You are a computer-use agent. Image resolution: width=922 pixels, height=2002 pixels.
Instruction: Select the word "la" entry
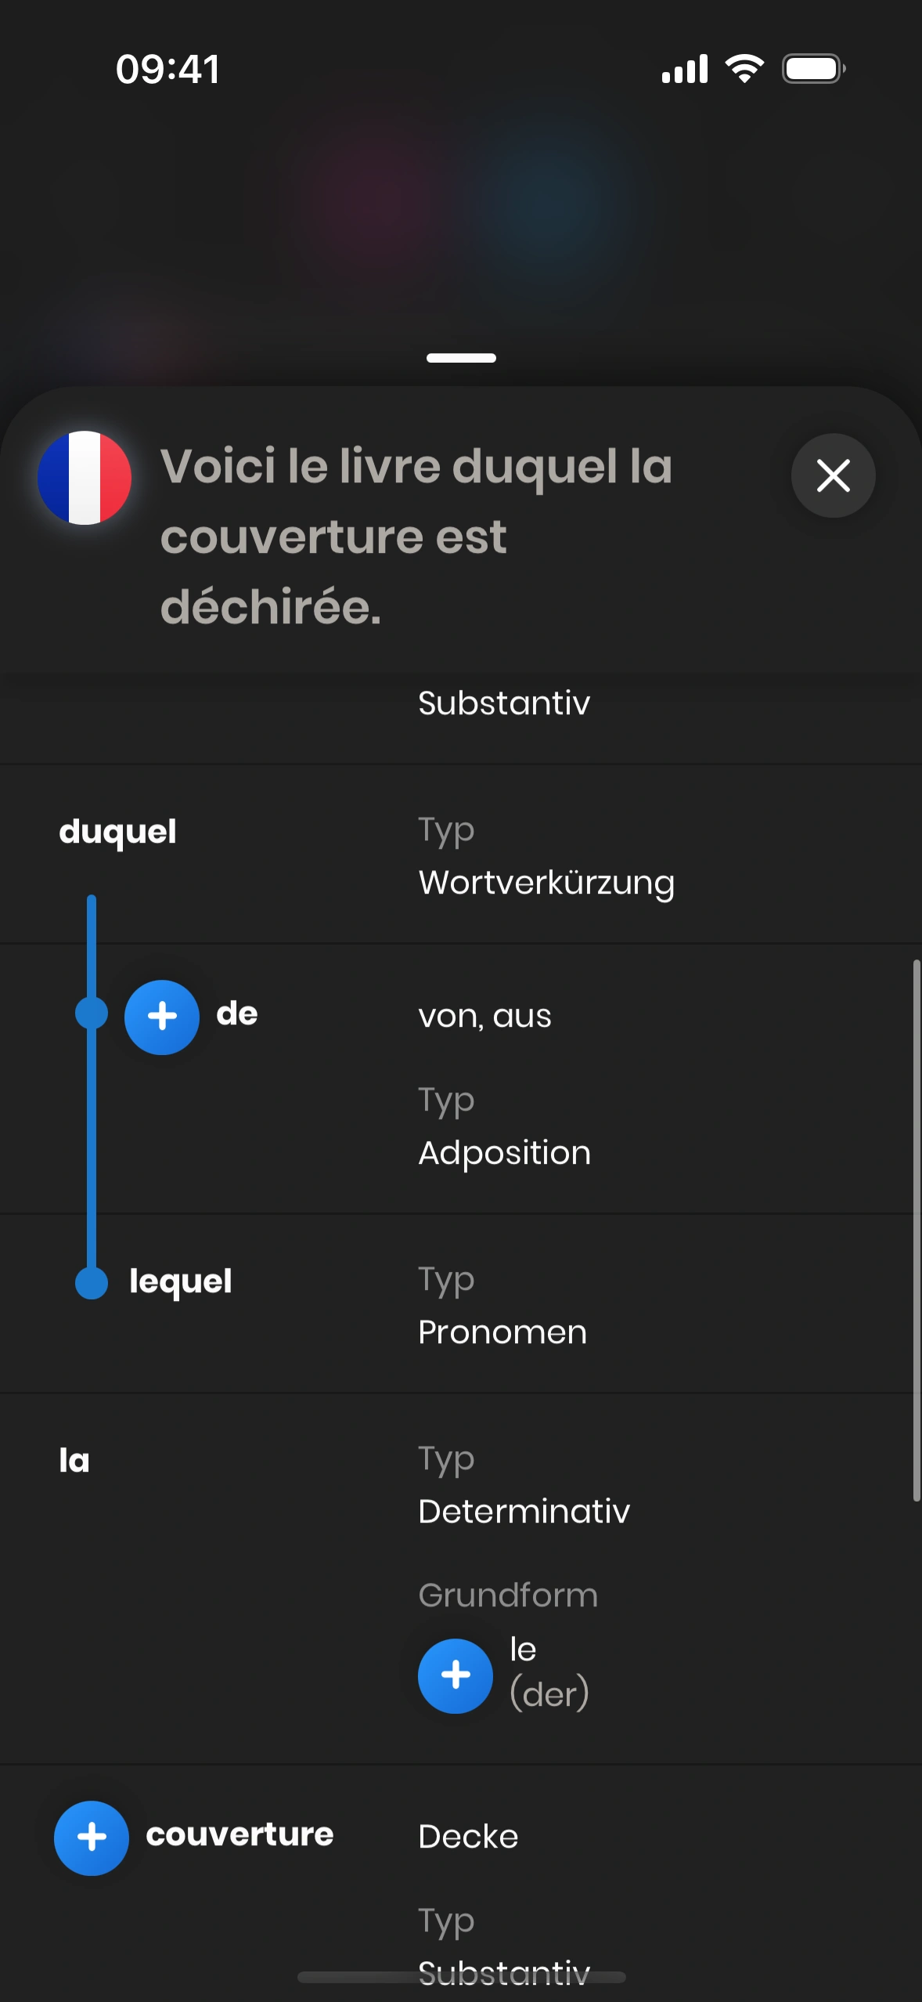click(74, 1461)
